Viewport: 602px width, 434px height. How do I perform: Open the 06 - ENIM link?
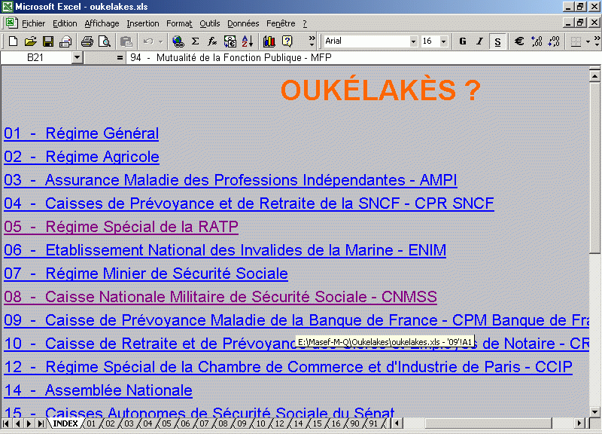[225, 250]
